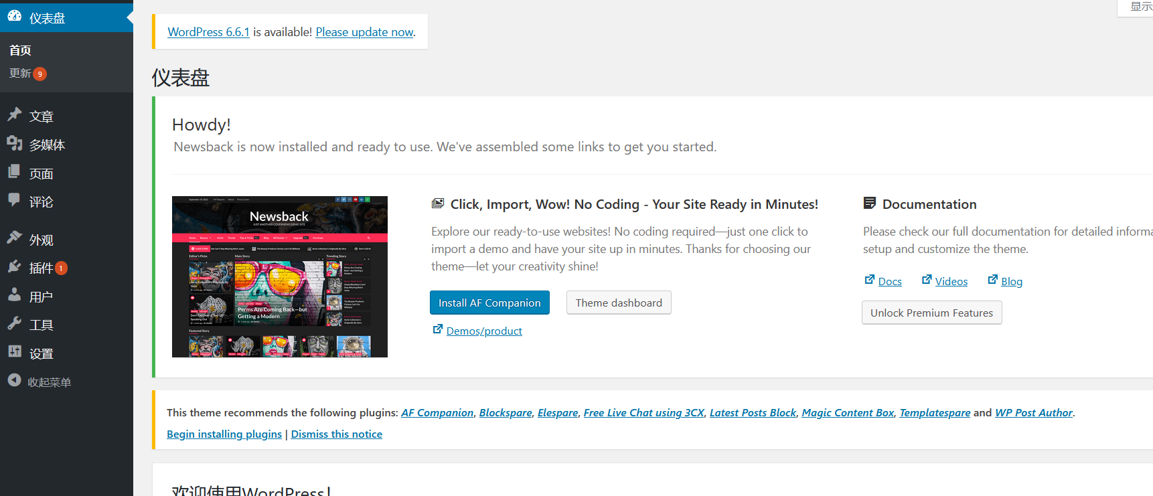Open Magic Content Box link
1153x496 pixels.
(x=848, y=412)
